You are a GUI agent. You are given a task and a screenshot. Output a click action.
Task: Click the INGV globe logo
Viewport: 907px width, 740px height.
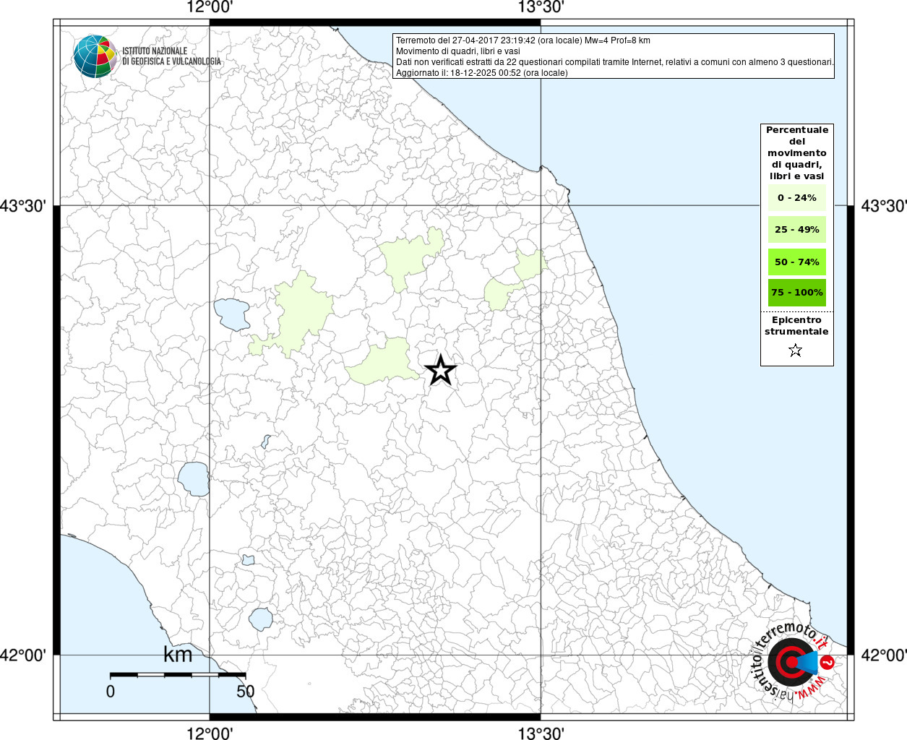point(95,56)
